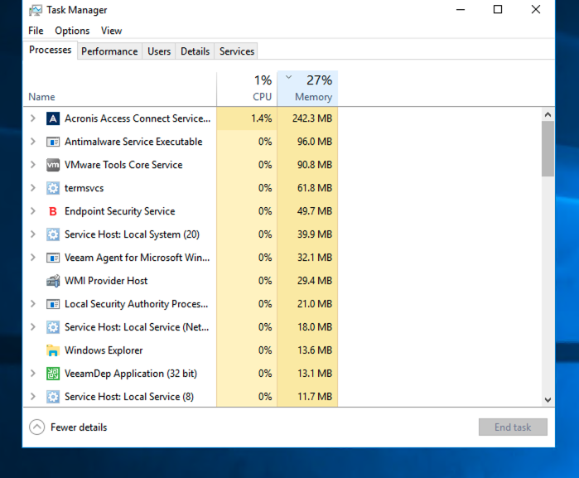Click the 90.8 MB memory cell

tap(307, 165)
